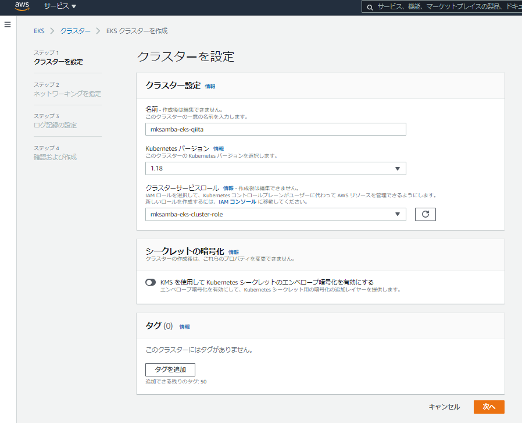Open 情報 link next to クラスター設定
Screen dimensions: 522x423
210,86
